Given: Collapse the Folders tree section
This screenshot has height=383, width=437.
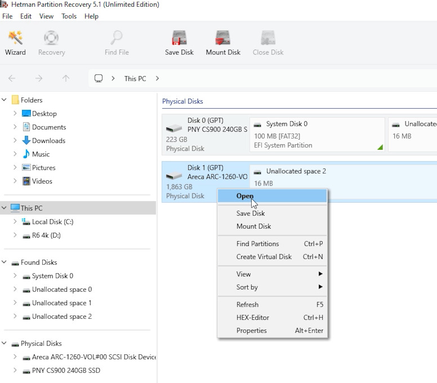Looking at the screenshot, I should (4, 100).
